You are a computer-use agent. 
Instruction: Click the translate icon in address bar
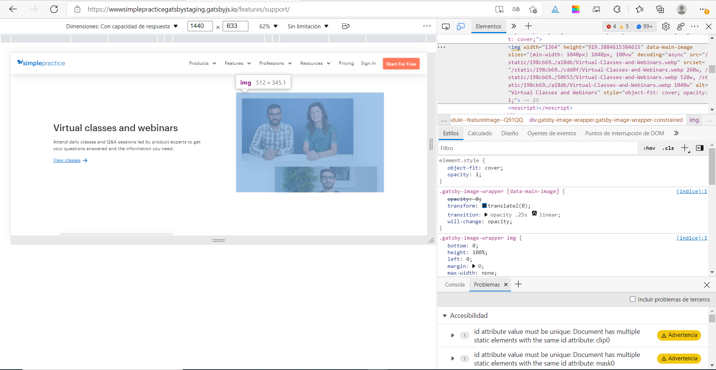[516, 9]
